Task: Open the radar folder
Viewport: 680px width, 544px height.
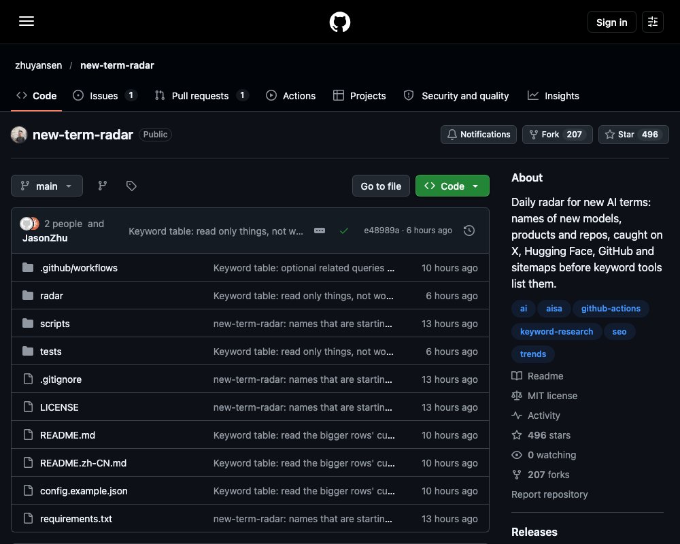Action: tap(52, 295)
